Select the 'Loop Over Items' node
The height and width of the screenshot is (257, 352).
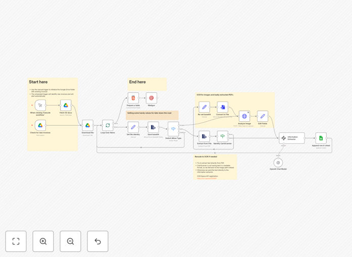coord(108,125)
